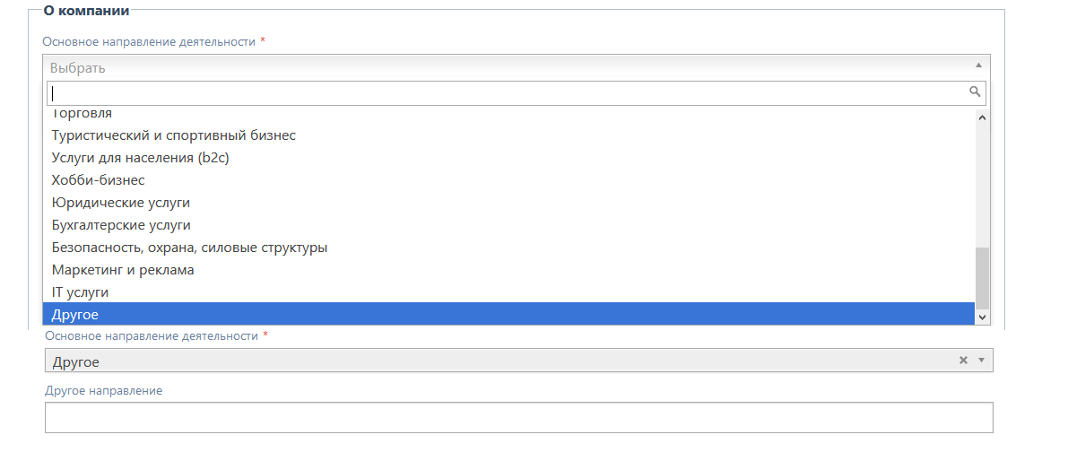Expand the second Другое dropdown arrow
Viewport: 1068px width, 461px height.
point(981,361)
